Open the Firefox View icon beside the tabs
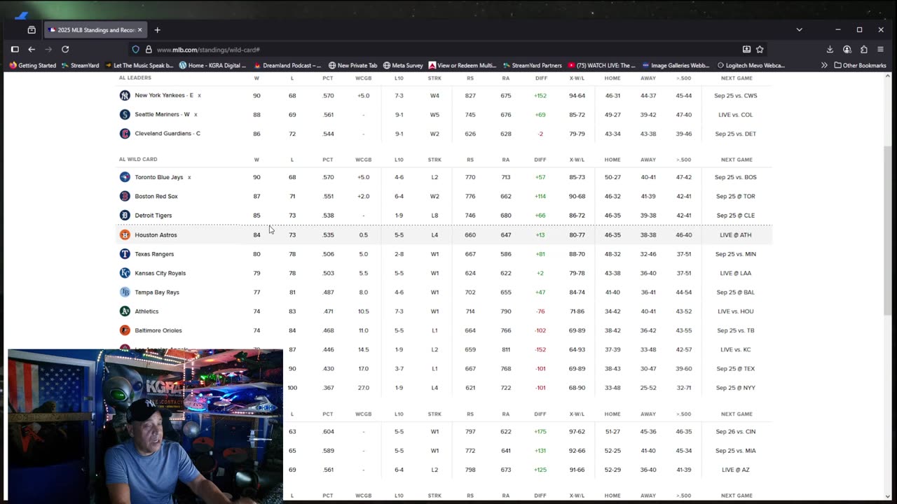This screenshot has width=897, height=504. coord(32,30)
